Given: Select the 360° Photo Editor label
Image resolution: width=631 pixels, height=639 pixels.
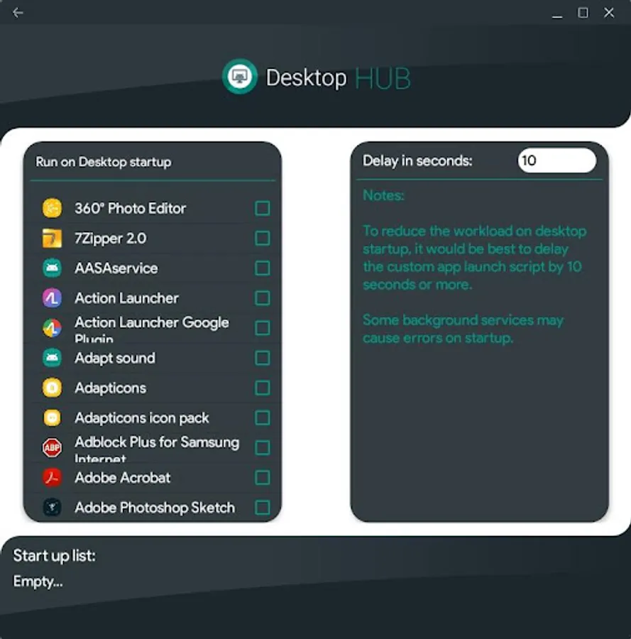Looking at the screenshot, I should pos(131,209).
